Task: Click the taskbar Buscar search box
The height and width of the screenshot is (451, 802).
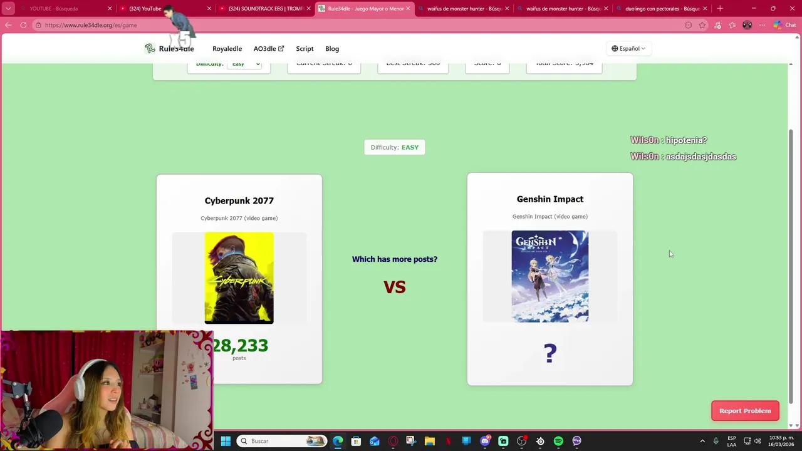Action: point(281,441)
